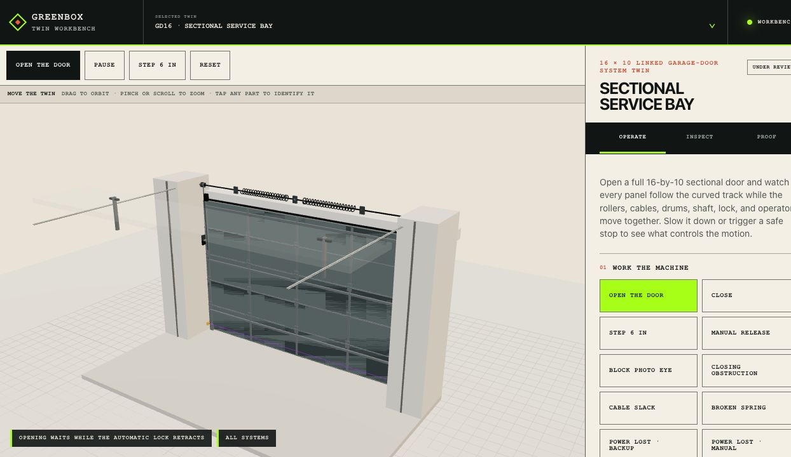Switch to the Inspect tab

pyautogui.click(x=699, y=137)
